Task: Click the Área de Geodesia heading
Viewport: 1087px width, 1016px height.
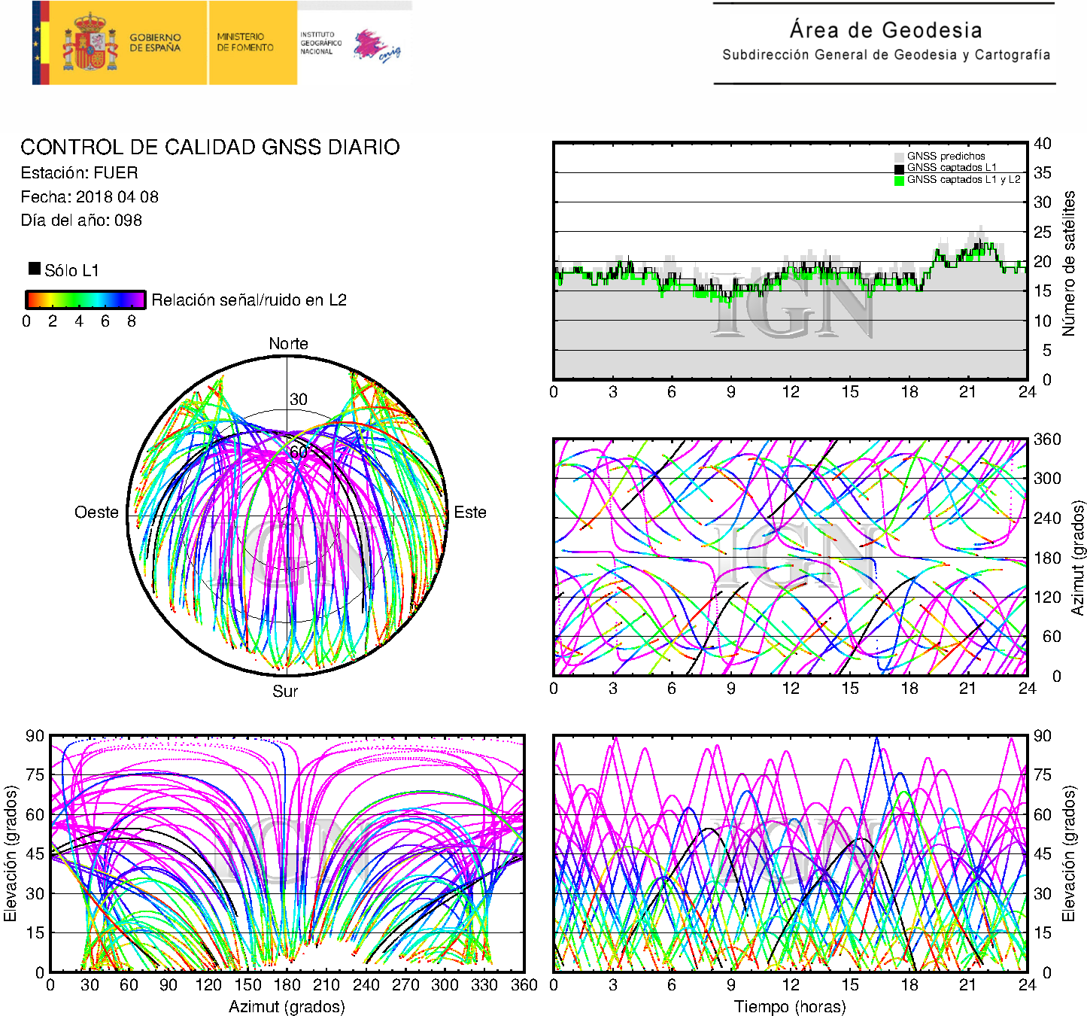Action: pyautogui.click(x=885, y=30)
